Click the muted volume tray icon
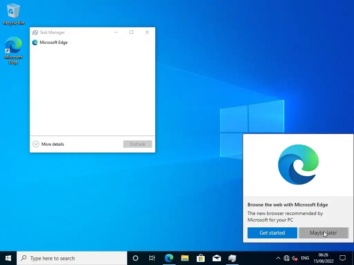 point(295,258)
